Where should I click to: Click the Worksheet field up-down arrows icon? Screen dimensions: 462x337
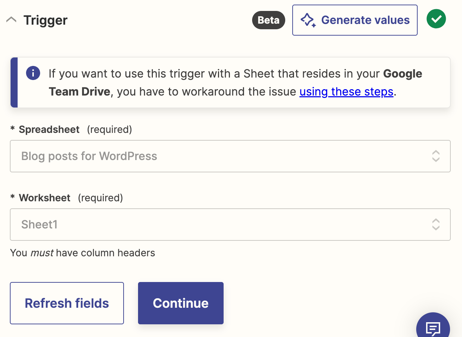click(x=436, y=225)
